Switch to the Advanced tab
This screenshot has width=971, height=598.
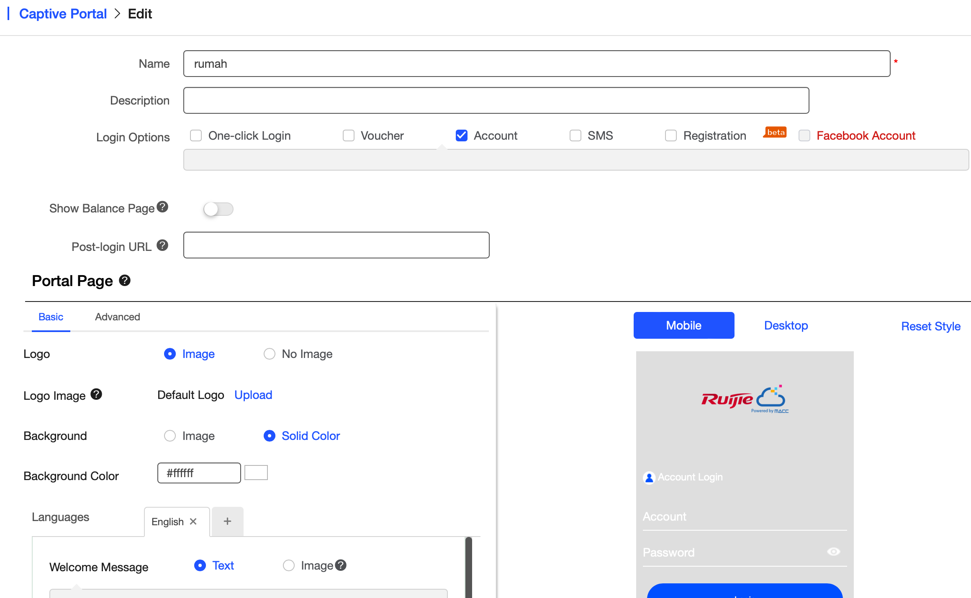click(117, 317)
